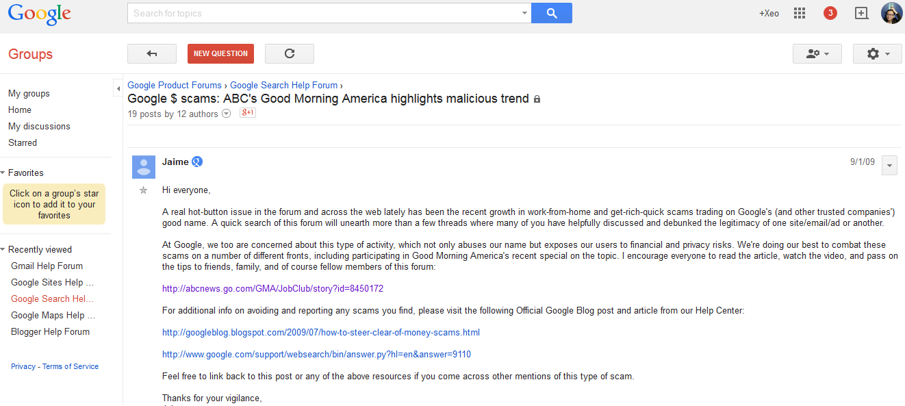Open the search options dropdown arrow
This screenshot has height=406, width=905.
point(524,13)
